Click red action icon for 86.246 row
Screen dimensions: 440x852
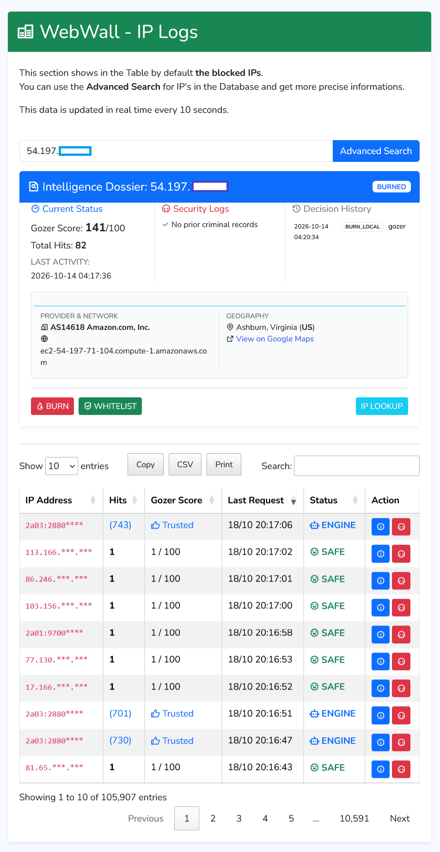pyautogui.click(x=401, y=580)
